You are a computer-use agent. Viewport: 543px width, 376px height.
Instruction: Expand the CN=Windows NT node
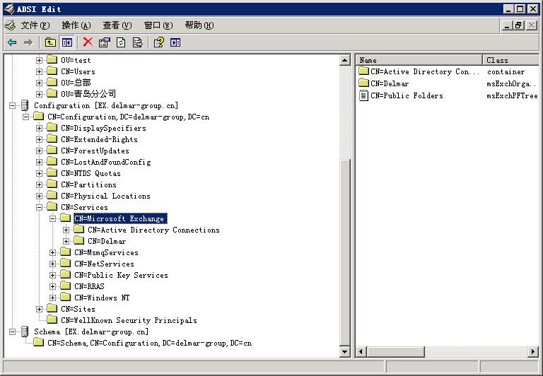click(x=52, y=298)
